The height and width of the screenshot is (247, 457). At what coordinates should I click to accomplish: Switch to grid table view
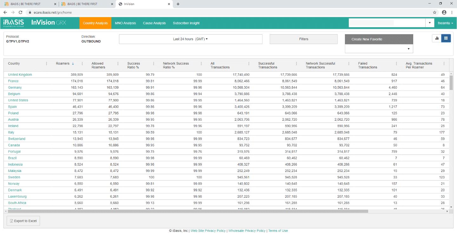tap(446, 38)
